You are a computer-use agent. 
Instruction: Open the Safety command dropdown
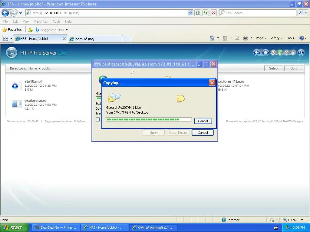click(276, 38)
